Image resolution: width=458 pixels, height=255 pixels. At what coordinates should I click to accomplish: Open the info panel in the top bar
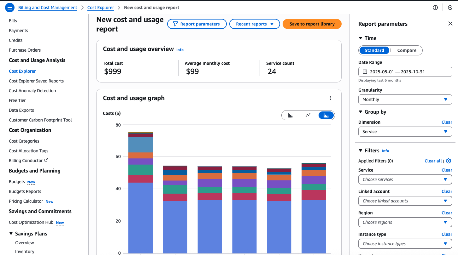(x=435, y=7)
